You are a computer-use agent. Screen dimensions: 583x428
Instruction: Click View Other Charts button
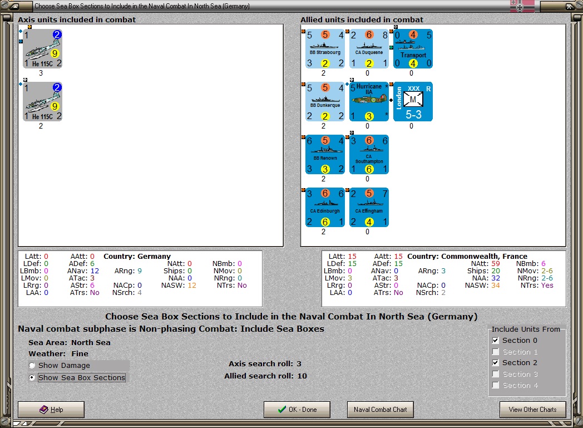point(533,410)
